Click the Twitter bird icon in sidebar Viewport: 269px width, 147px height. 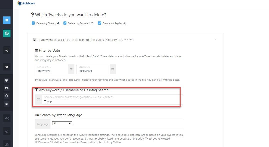pyautogui.click(x=6, y=67)
